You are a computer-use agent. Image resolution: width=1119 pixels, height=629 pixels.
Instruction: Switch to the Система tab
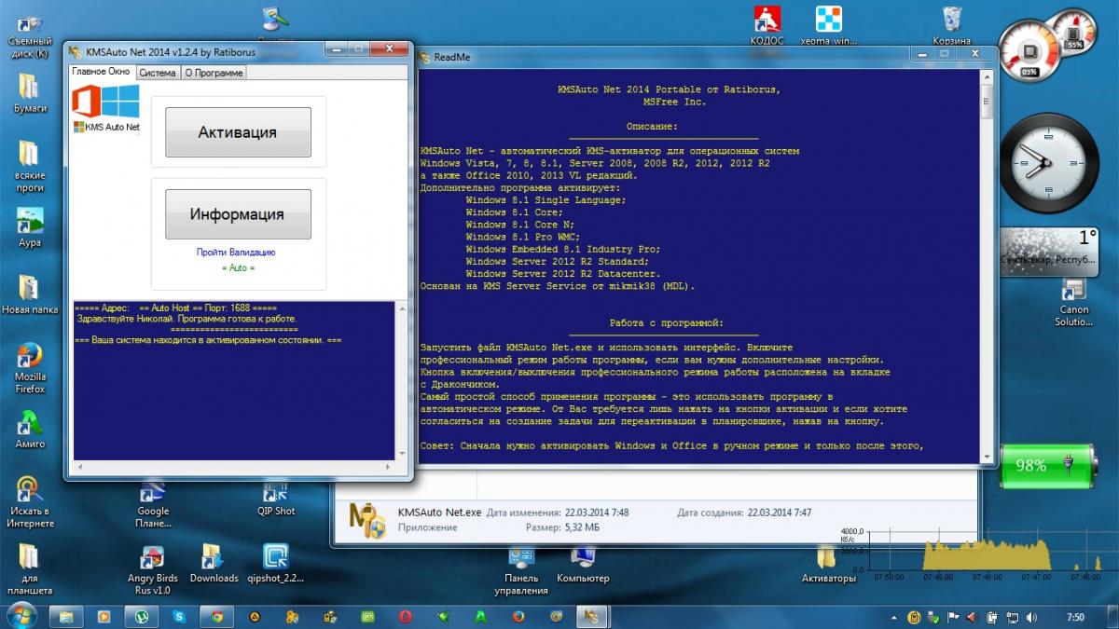pyautogui.click(x=158, y=73)
